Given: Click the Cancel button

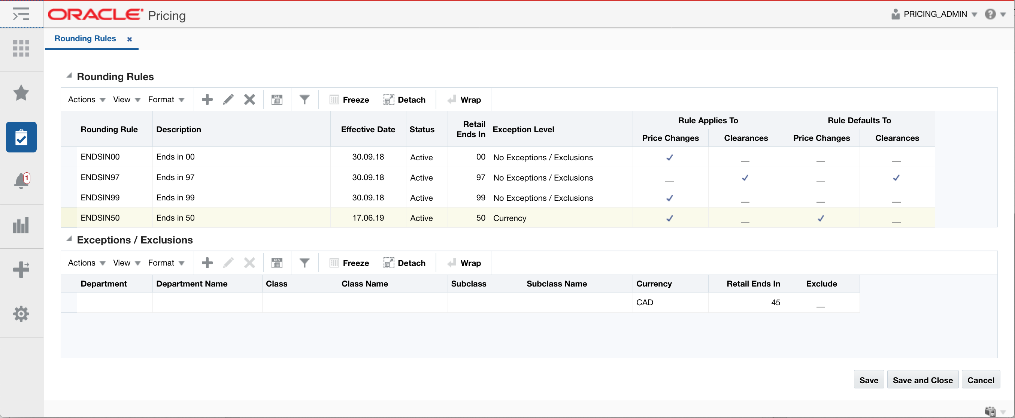Looking at the screenshot, I should (980, 380).
